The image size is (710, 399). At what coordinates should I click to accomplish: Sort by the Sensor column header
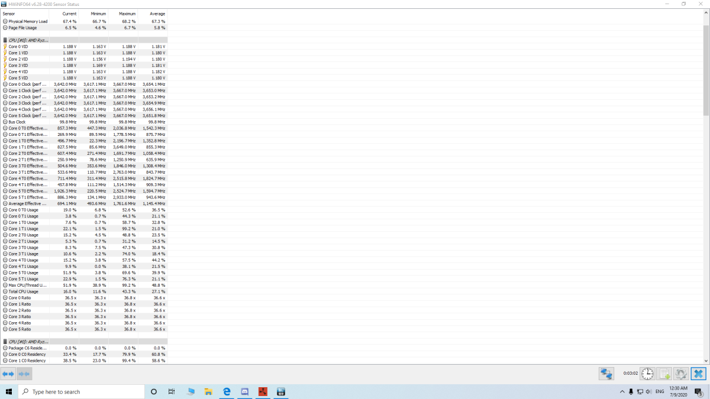(25, 13)
